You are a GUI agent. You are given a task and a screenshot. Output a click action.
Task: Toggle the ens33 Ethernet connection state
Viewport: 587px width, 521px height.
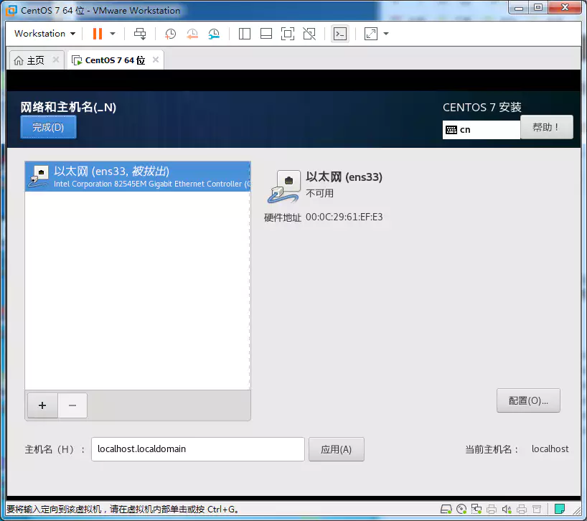(476, 510)
